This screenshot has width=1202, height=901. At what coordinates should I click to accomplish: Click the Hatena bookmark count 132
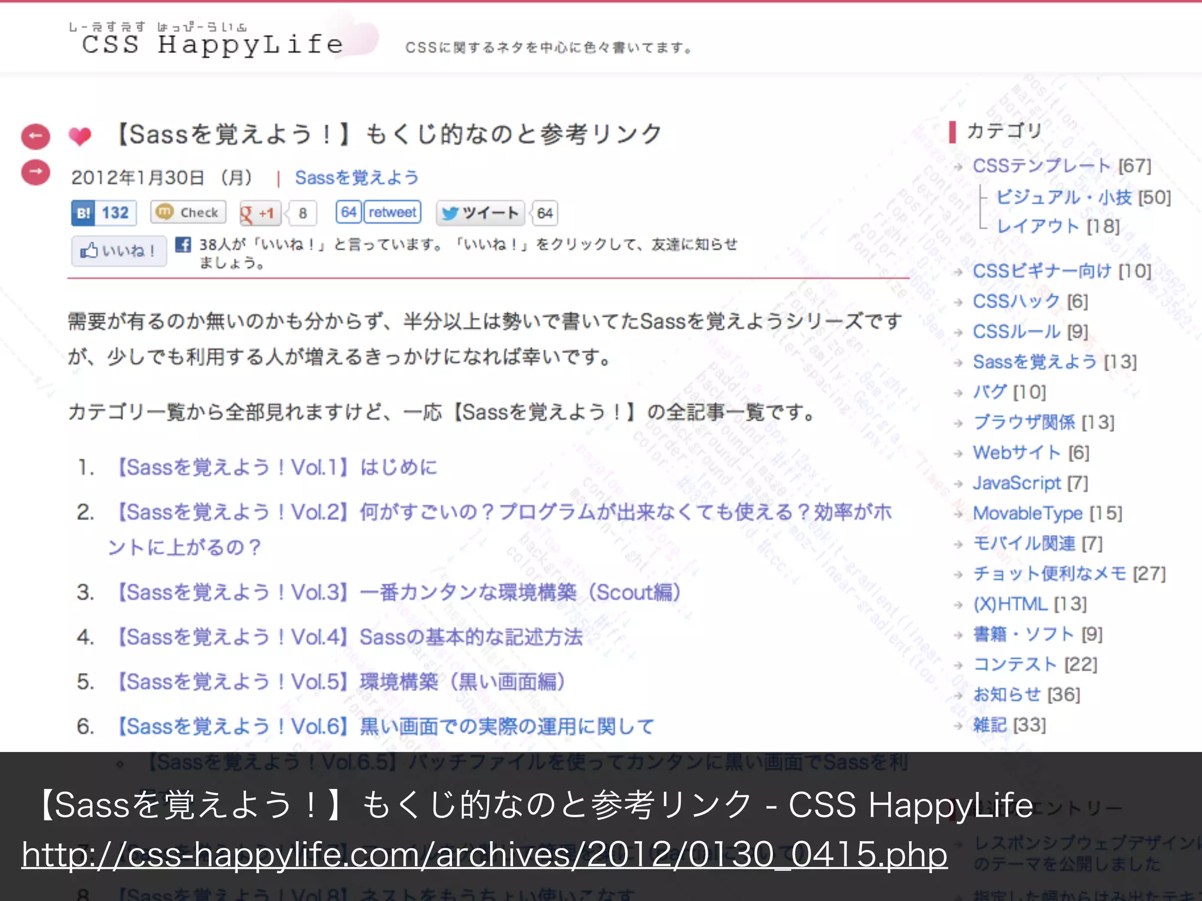116,213
